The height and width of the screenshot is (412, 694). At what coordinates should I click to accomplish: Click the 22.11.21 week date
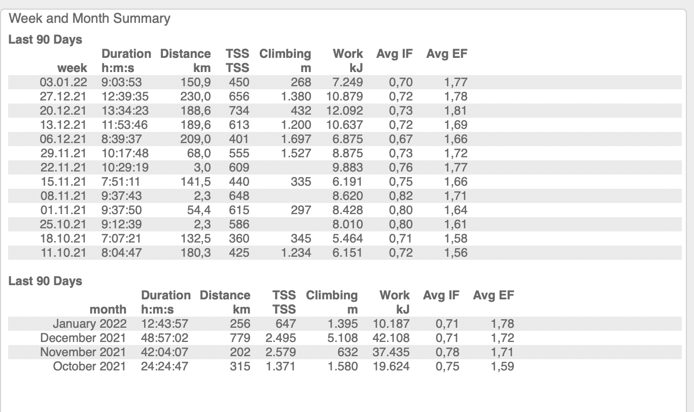(64, 167)
